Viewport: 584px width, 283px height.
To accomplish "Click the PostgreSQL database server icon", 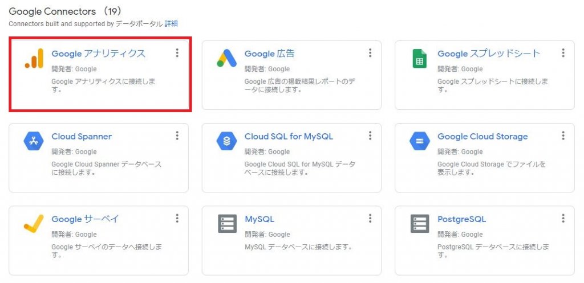I will [x=420, y=224].
